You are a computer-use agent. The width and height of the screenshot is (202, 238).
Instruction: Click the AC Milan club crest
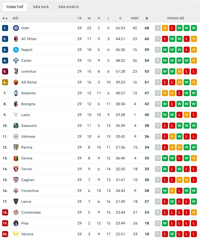point(16,39)
